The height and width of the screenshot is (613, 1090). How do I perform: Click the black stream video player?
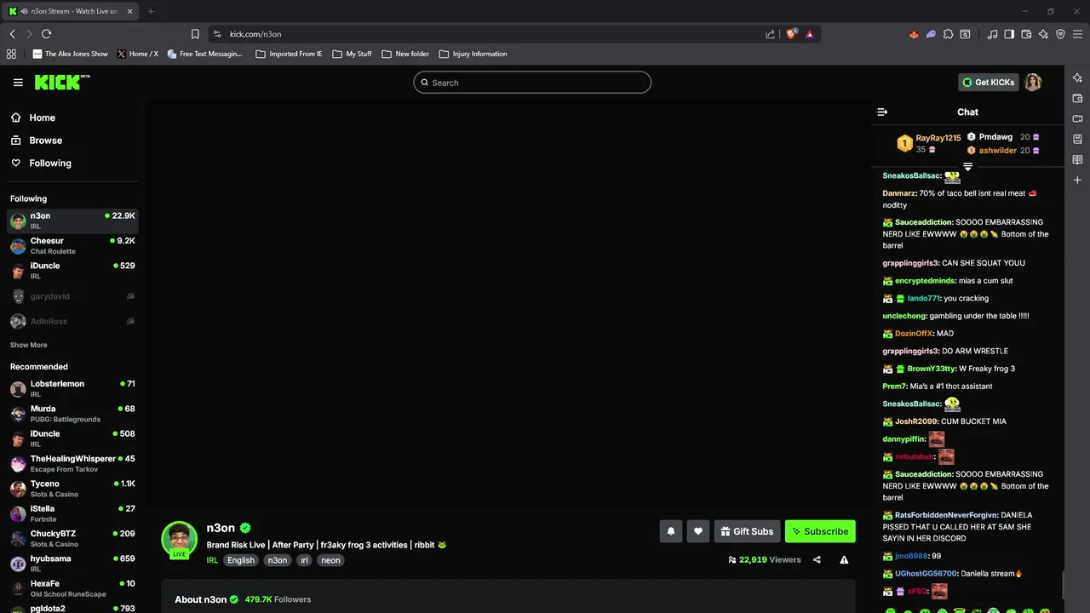(507, 302)
